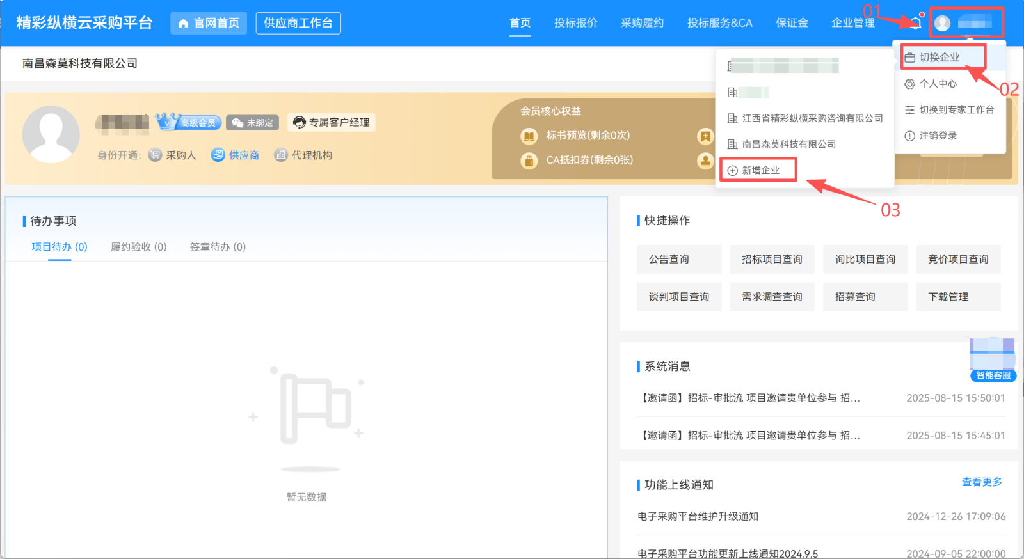Toggle the 供应商 identity
The image size is (1024, 559).
(x=236, y=155)
